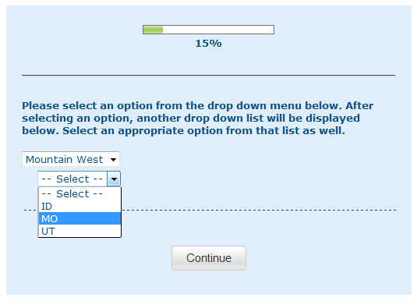Click the arrow on Mountain West combo box

pyautogui.click(x=113, y=159)
